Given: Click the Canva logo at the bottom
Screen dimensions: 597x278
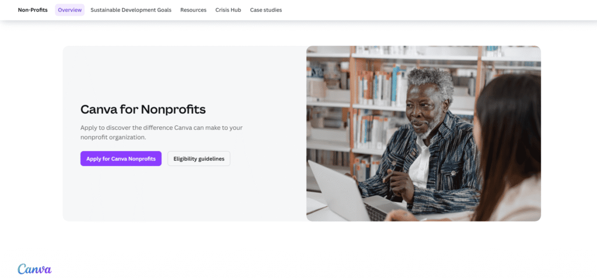Looking at the screenshot, I should point(34,269).
